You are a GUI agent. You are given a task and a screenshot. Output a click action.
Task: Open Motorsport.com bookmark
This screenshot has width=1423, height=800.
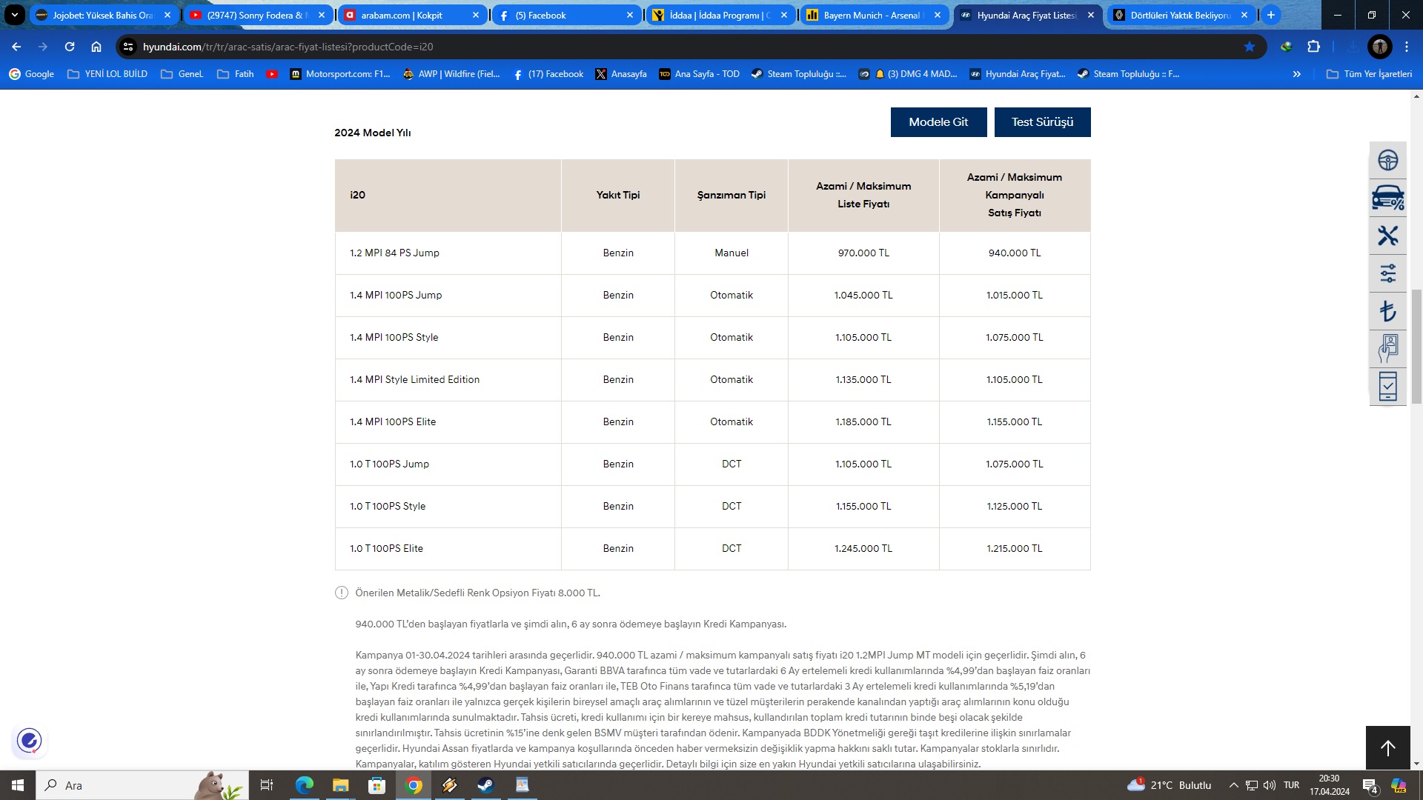340,74
